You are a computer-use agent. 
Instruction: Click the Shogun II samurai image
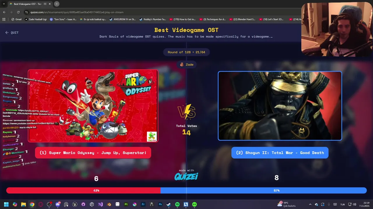click(280, 106)
